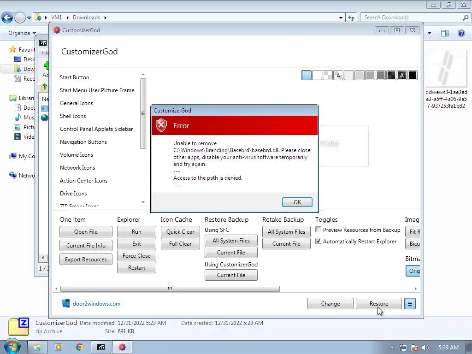This screenshot has width=472, height=354.
Task: Click Explorer Forward navigation button
Action: [x=20, y=18]
